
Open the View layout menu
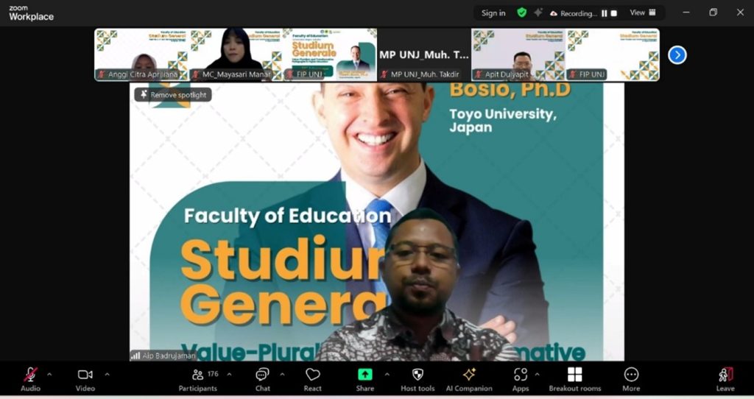coord(643,13)
